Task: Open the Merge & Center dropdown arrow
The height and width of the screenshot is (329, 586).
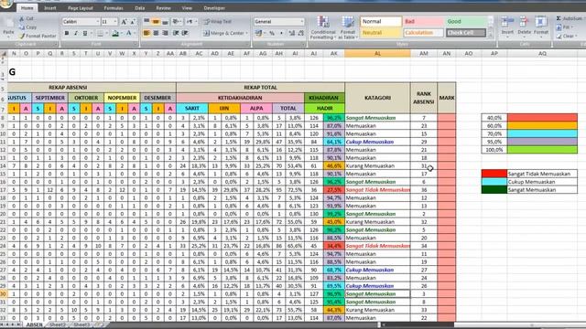Action: (247, 33)
